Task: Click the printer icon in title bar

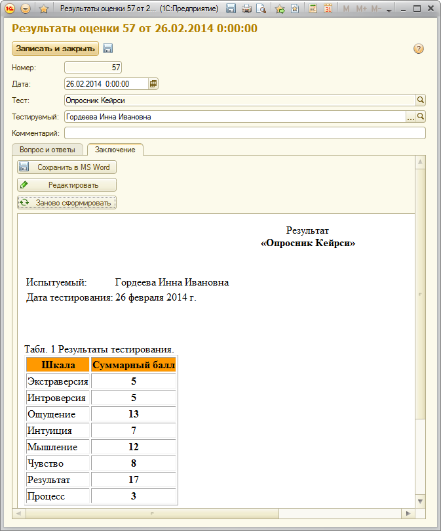Action: point(246,9)
